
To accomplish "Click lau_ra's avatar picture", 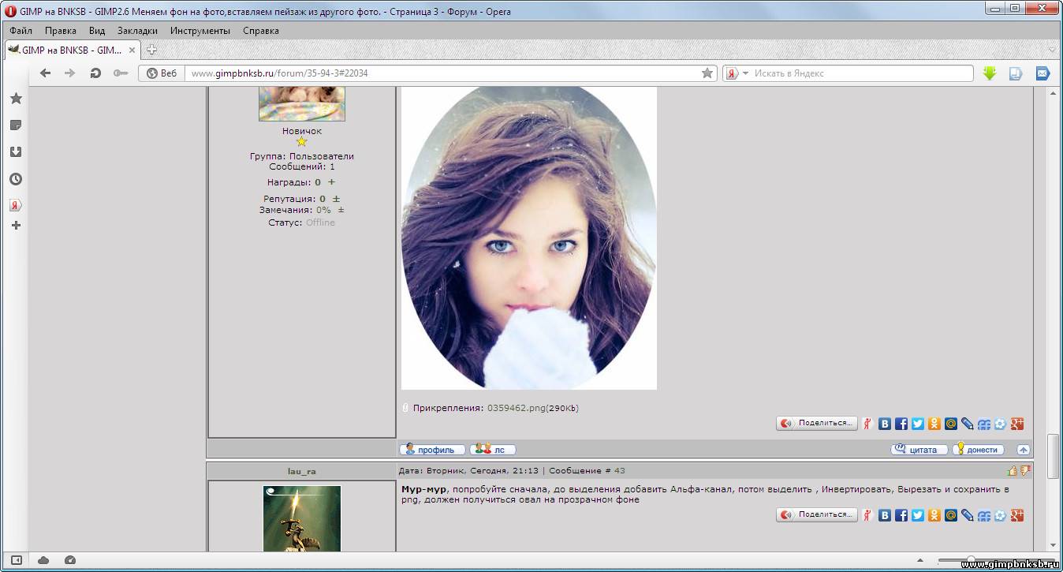I will (302, 518).
